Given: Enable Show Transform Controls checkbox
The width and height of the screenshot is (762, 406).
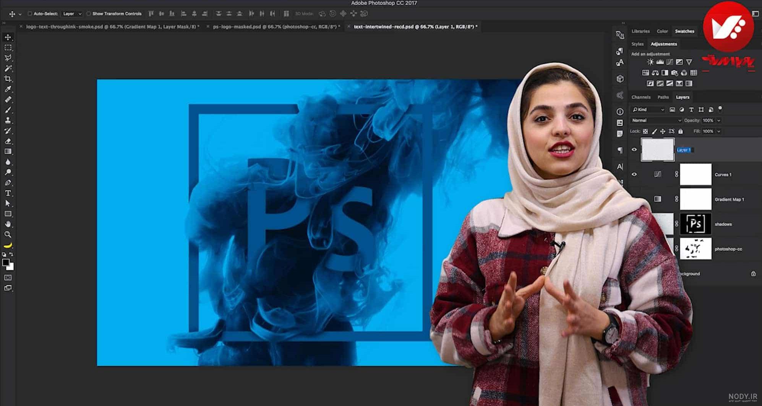Looking at the screenshot, I should pyautogui.click(x=89, y=14).
